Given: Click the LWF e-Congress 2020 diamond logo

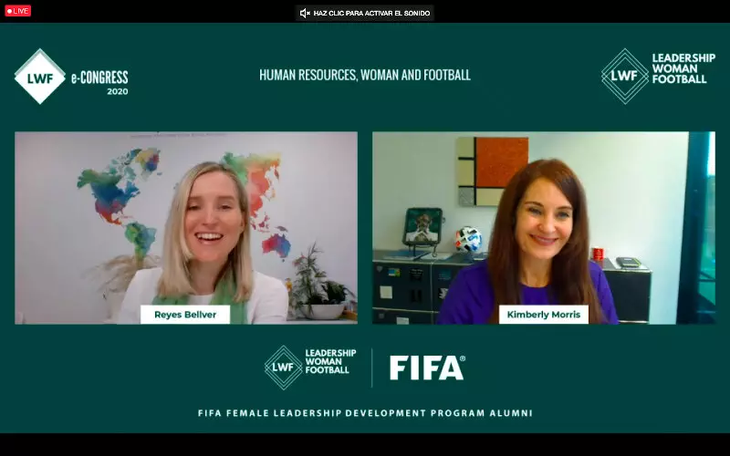Looking at the screenshot, I should 40,77.
